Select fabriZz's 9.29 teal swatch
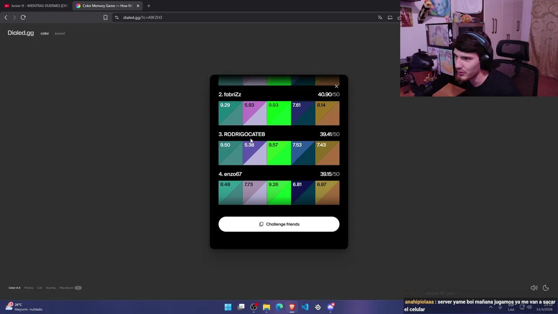Screen dimensions: 558x314 [231, 113]
